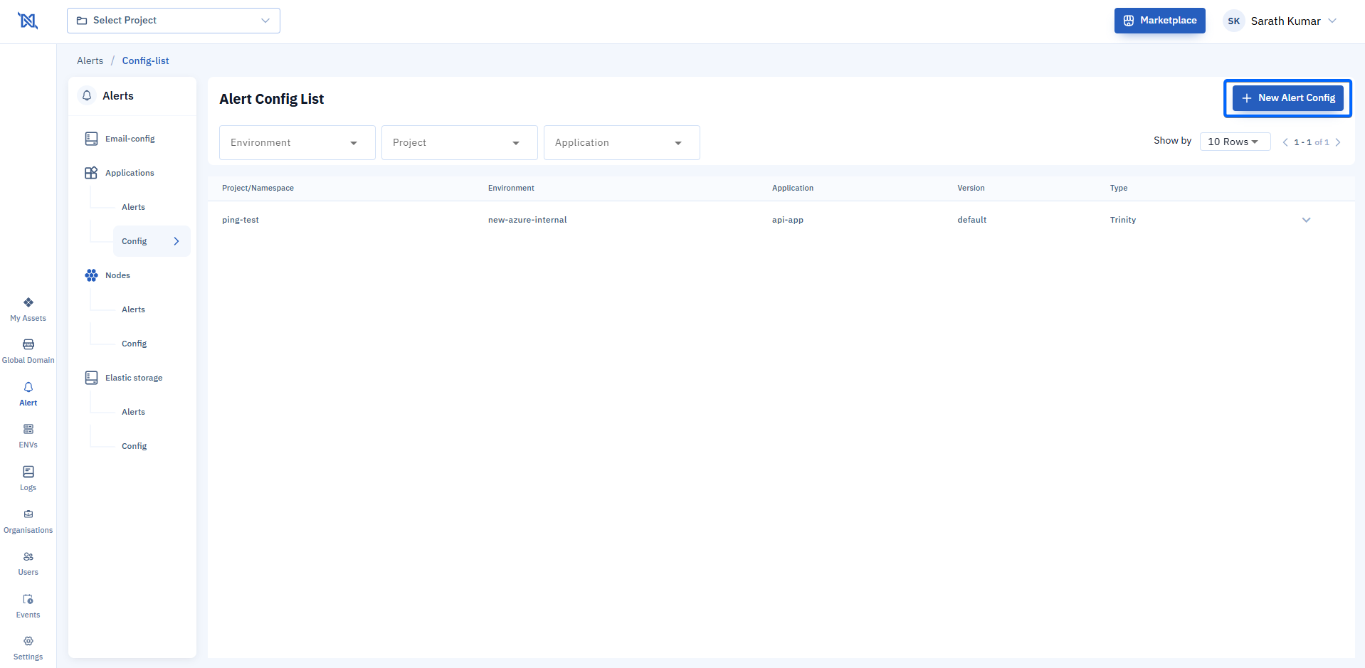Click the app logo in top-left corner
Viewport: 1365px width, 668px height.
coord(28,21)
